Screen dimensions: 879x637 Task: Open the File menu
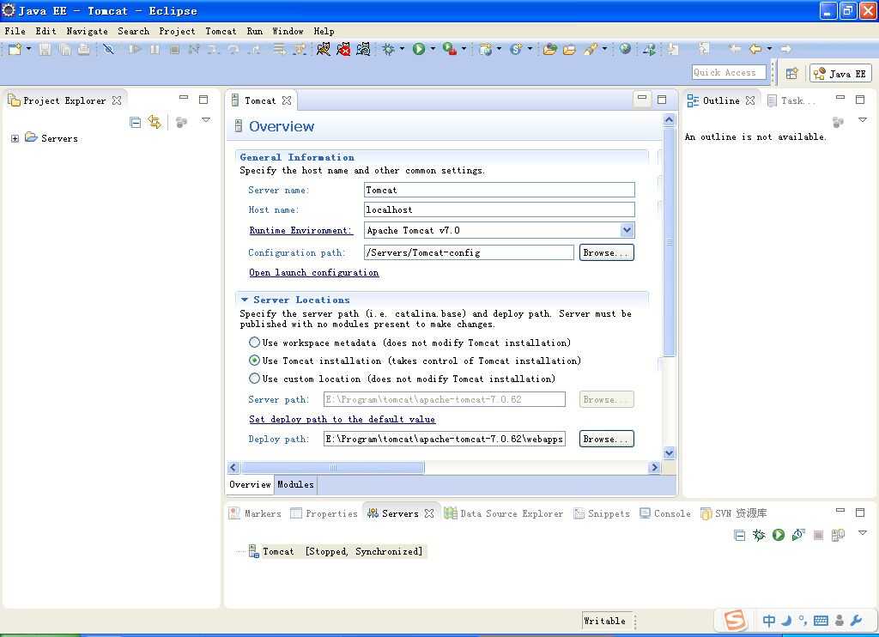click(x=15, y=31)
